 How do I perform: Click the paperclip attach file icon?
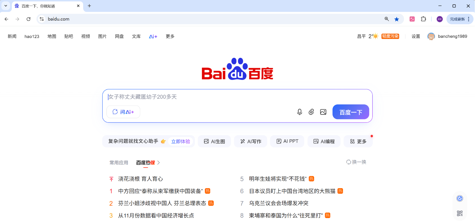311,112
